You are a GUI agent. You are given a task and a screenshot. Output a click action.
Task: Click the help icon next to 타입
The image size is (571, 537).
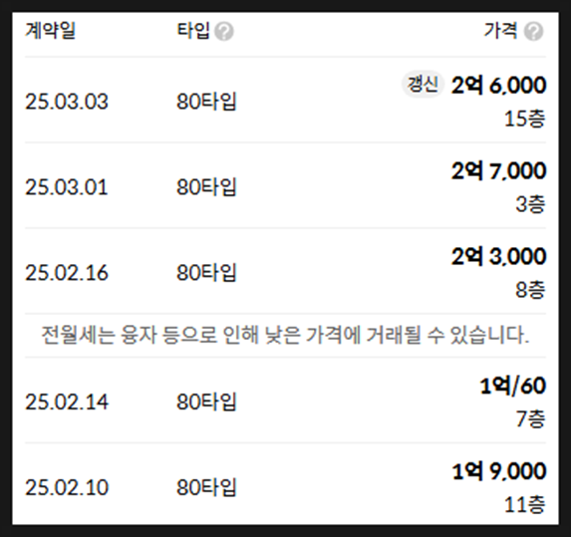223,31
